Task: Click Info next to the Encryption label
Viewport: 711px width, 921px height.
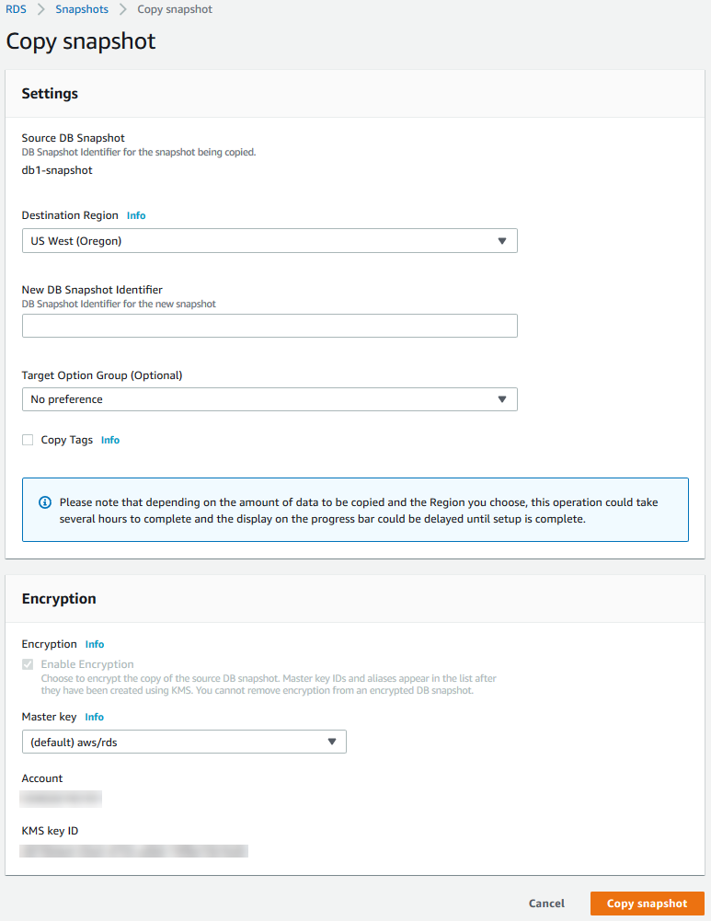Action: [x=94, y=644]
